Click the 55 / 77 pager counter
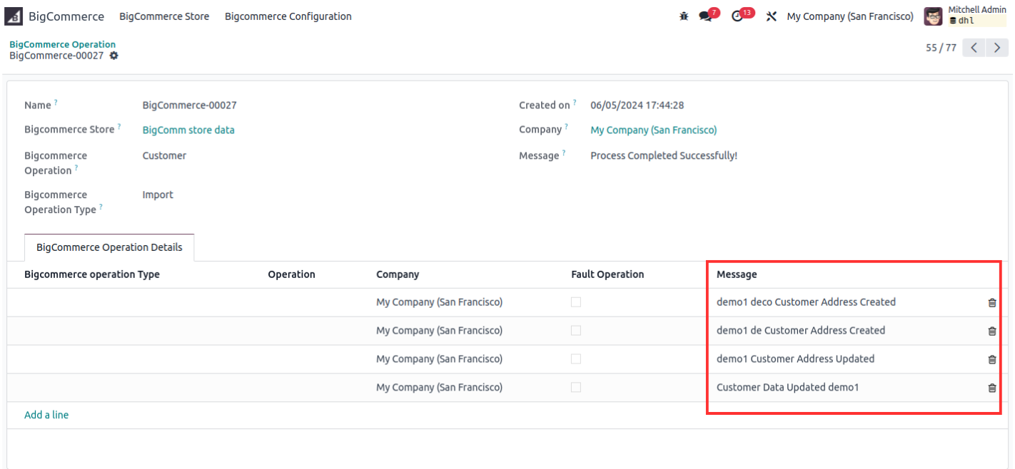This screenshot has height=469, width=1015. (941, 48)
